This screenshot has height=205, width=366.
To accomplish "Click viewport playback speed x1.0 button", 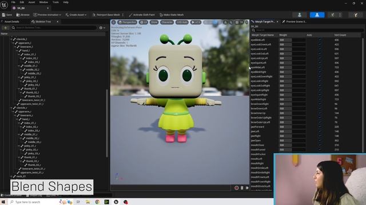I will click(x=196, y=22).
